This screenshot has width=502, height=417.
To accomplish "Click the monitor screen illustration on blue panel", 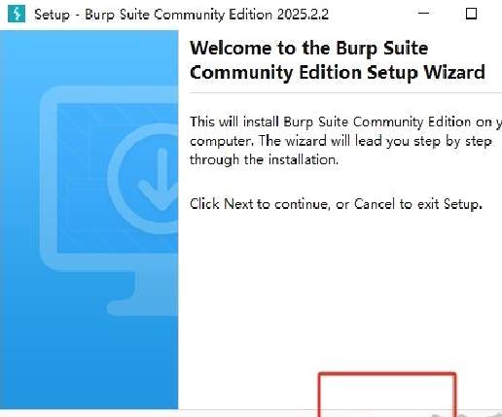I will (x=118, y=178).
